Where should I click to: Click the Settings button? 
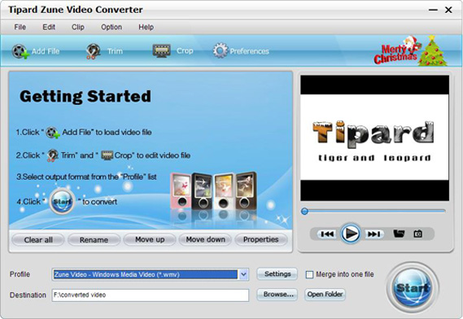click(x=277, y=274)
